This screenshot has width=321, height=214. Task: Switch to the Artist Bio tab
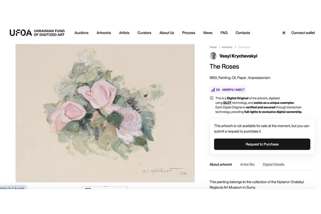click(x=247, y=164)
